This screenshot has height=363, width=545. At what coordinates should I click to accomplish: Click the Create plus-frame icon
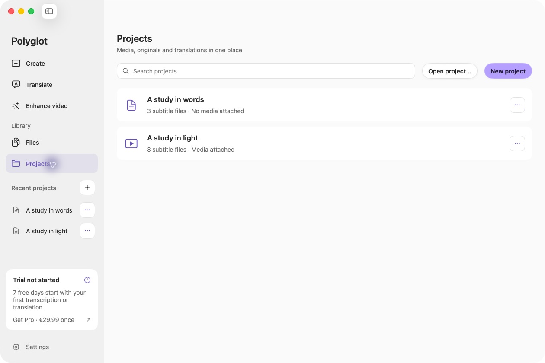click(16, 64)
